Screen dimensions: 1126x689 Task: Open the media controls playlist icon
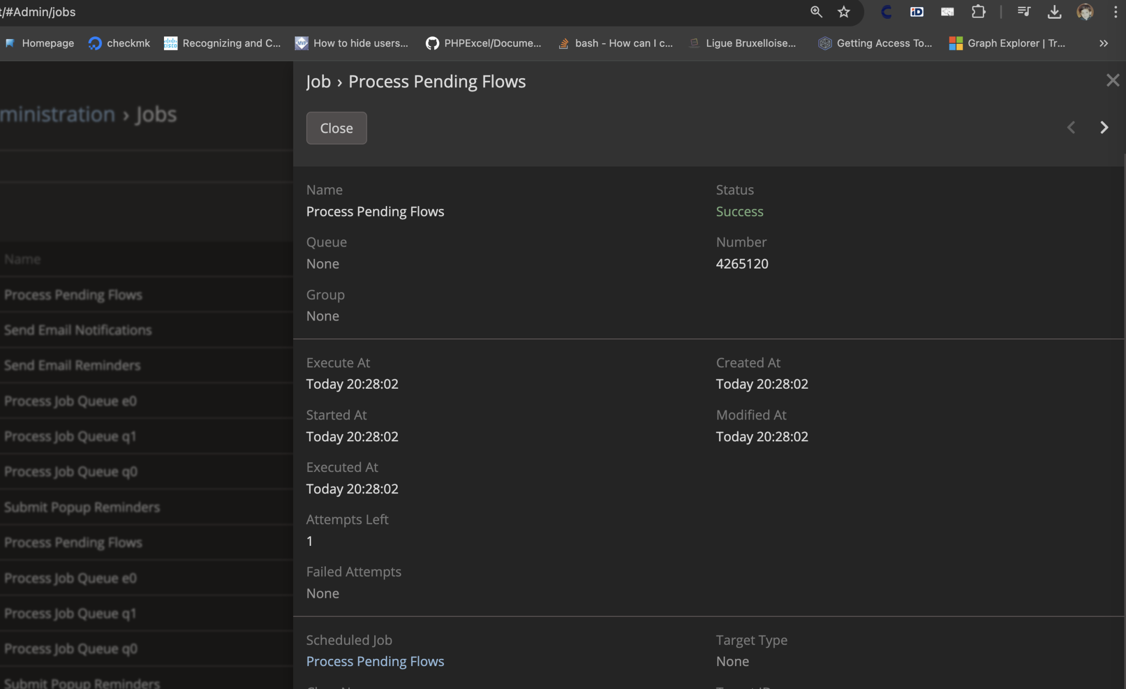[x=1023, y=11]
